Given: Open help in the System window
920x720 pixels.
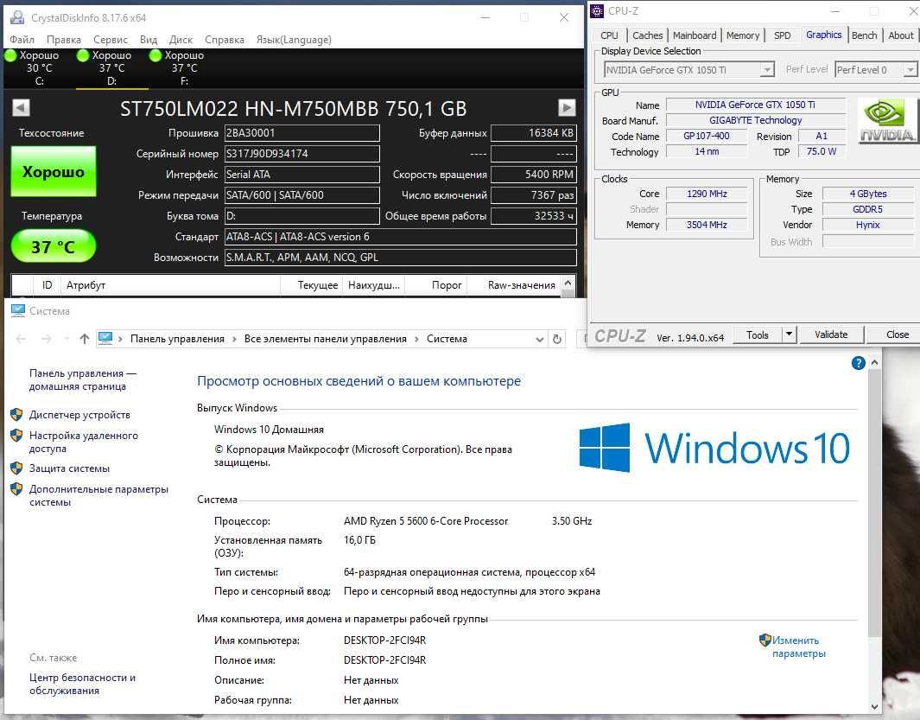Looking at the screenshot, I should pyautogui.click(x=859, y=363).
